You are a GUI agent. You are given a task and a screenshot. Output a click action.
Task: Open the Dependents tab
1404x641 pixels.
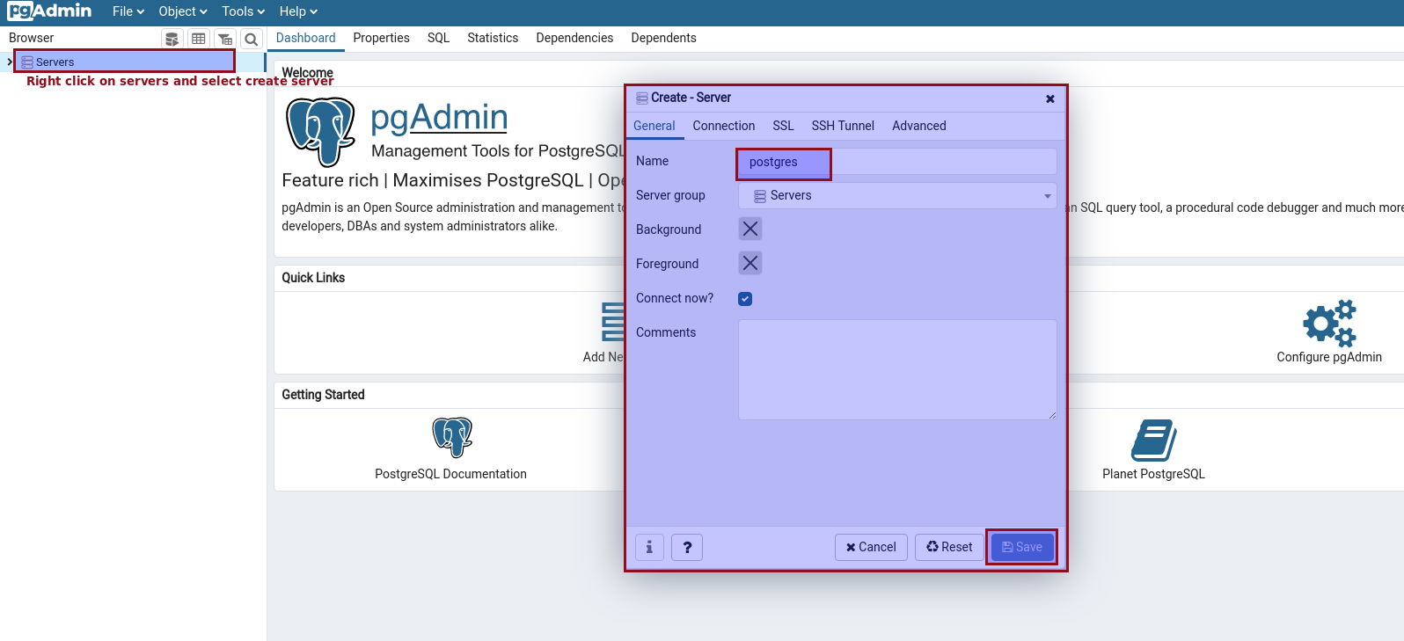(663, 38)
